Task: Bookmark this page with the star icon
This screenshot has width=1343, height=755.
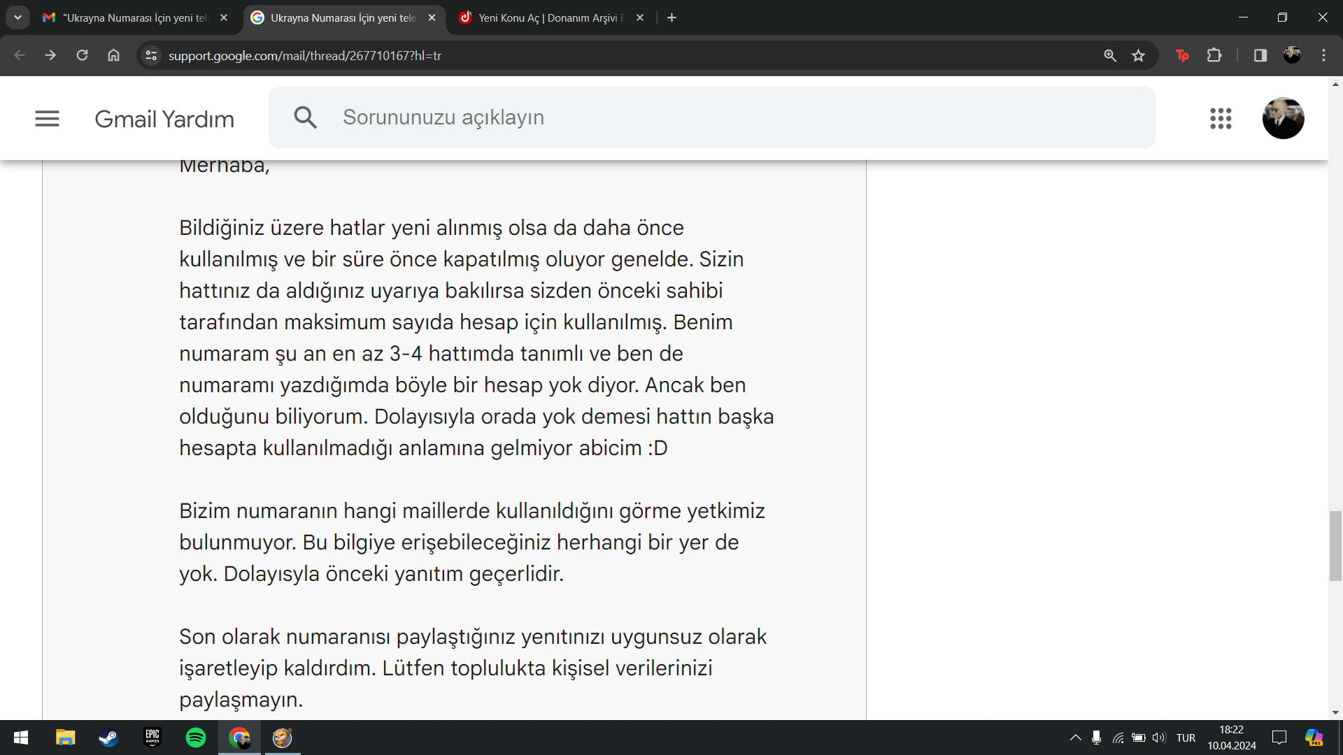Action: coord(1139,55)
